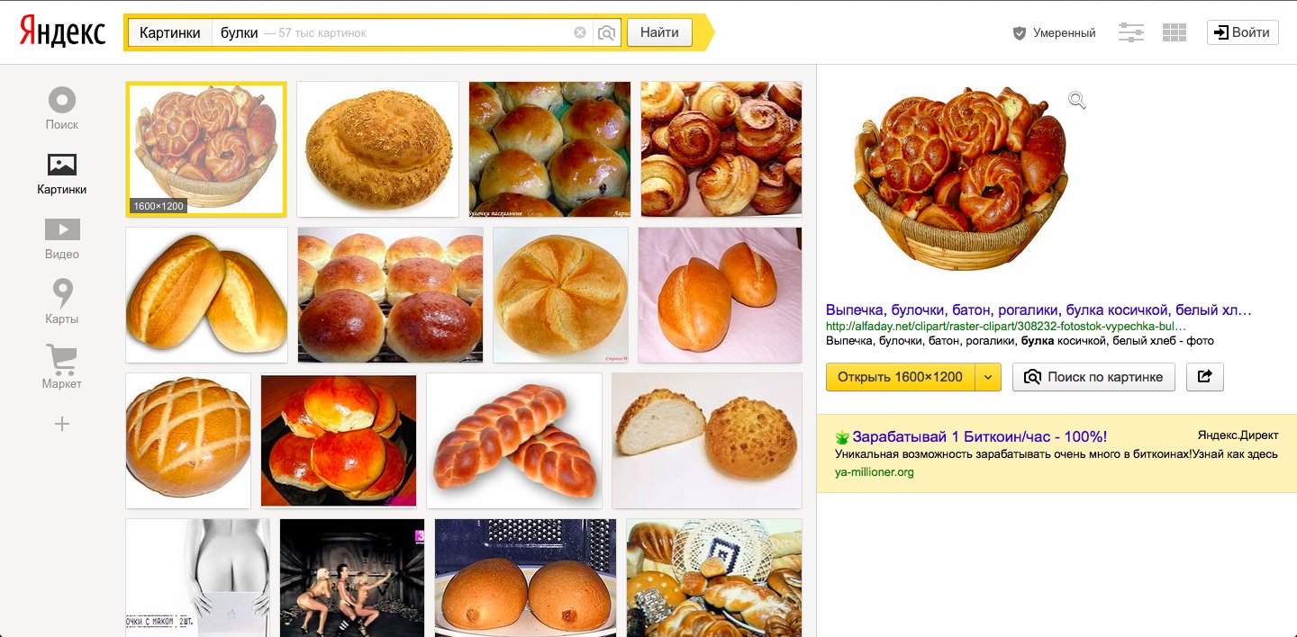Click the share icon button
Viewport: 1297px width, 637px height.
[x=1205, y=377]
